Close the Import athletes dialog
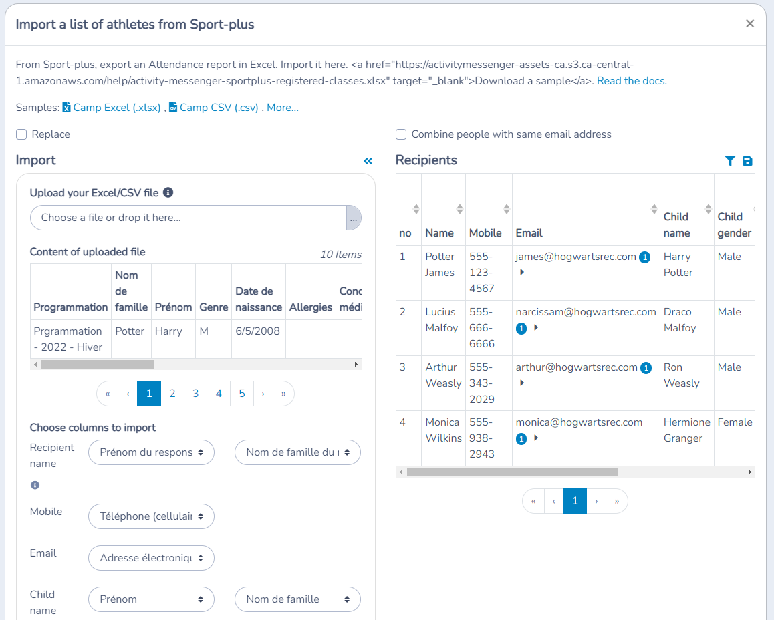This screenshot has width=774, height=620. (x=750, y=23)
